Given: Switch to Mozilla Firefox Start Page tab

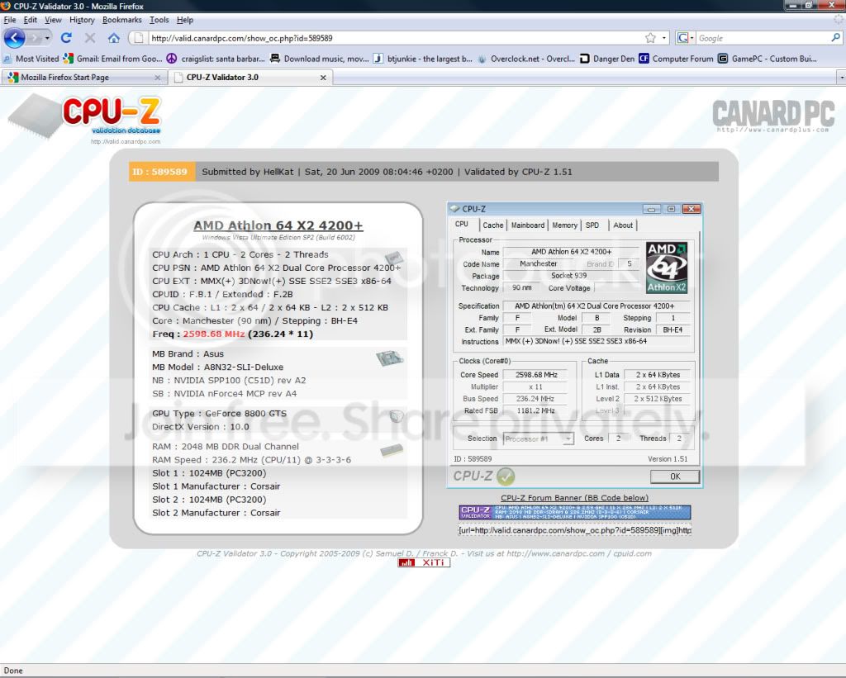Looking at the screenshot, I should coord(74,78).
